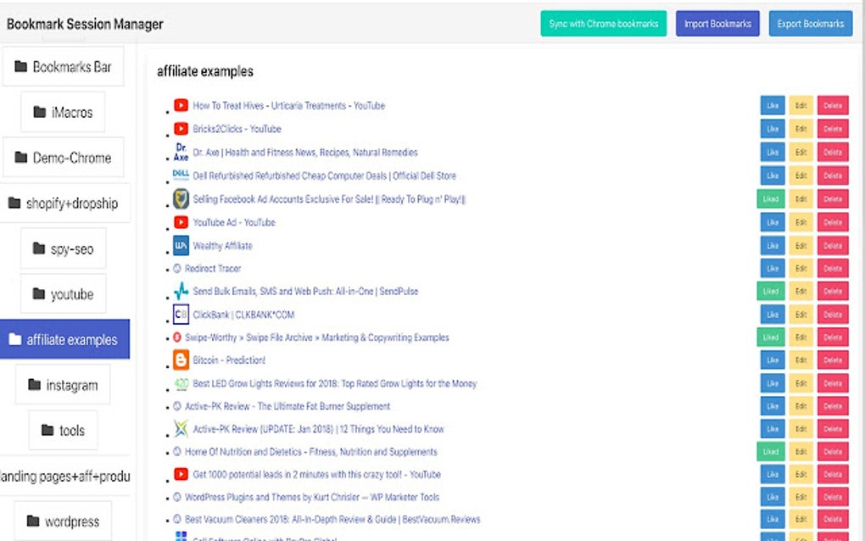
Task: Delete the ClickBank bookmark
Action: [833, 315]
